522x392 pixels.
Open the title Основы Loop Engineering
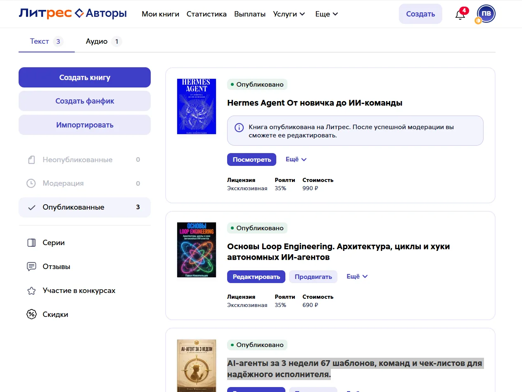339,252
